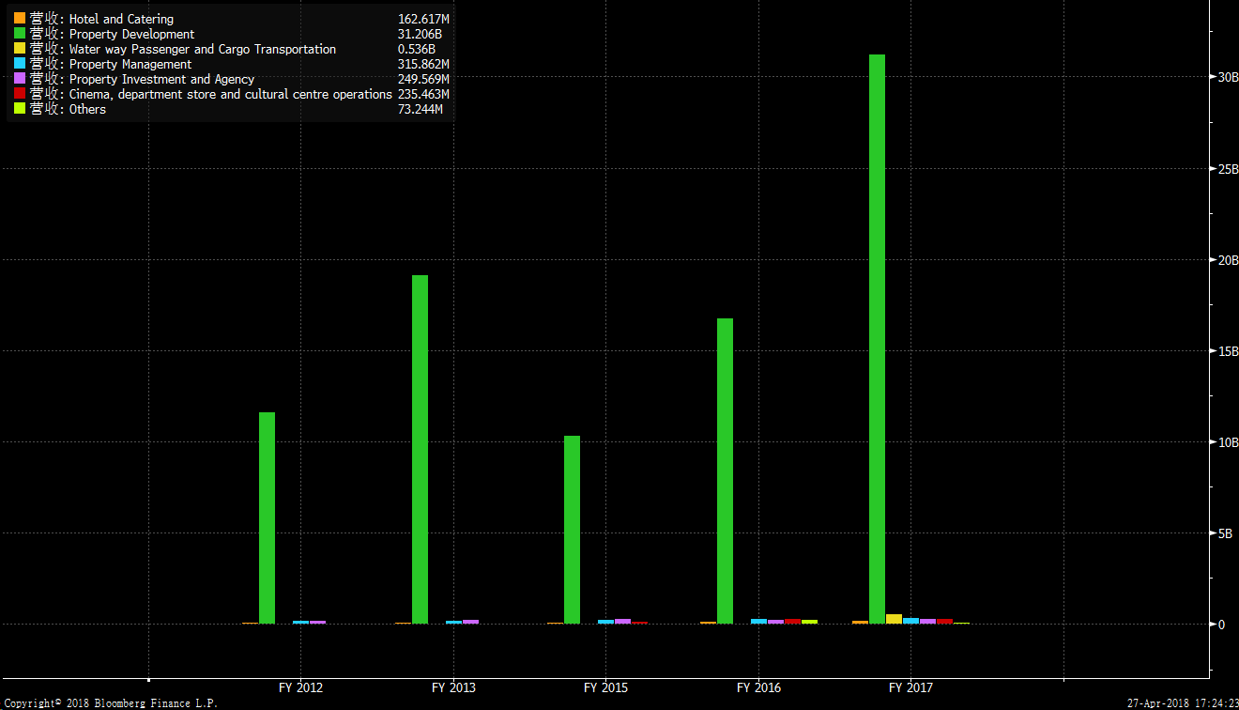1239x710 pixels.
Task: Click the 0.536B value in legend
Action: tap(416, 49)
